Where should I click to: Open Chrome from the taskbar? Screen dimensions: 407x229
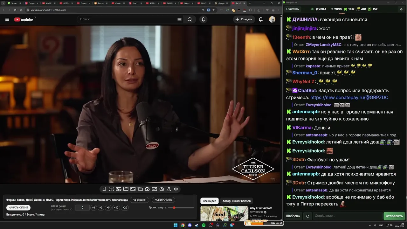(183, 226)
